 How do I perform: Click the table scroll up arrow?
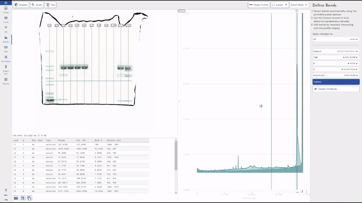pyautogui.click(x=176, y=139)
